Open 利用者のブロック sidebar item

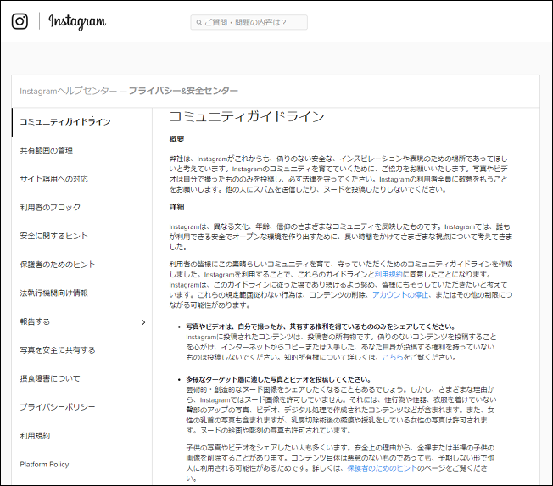tap(50, 208)
